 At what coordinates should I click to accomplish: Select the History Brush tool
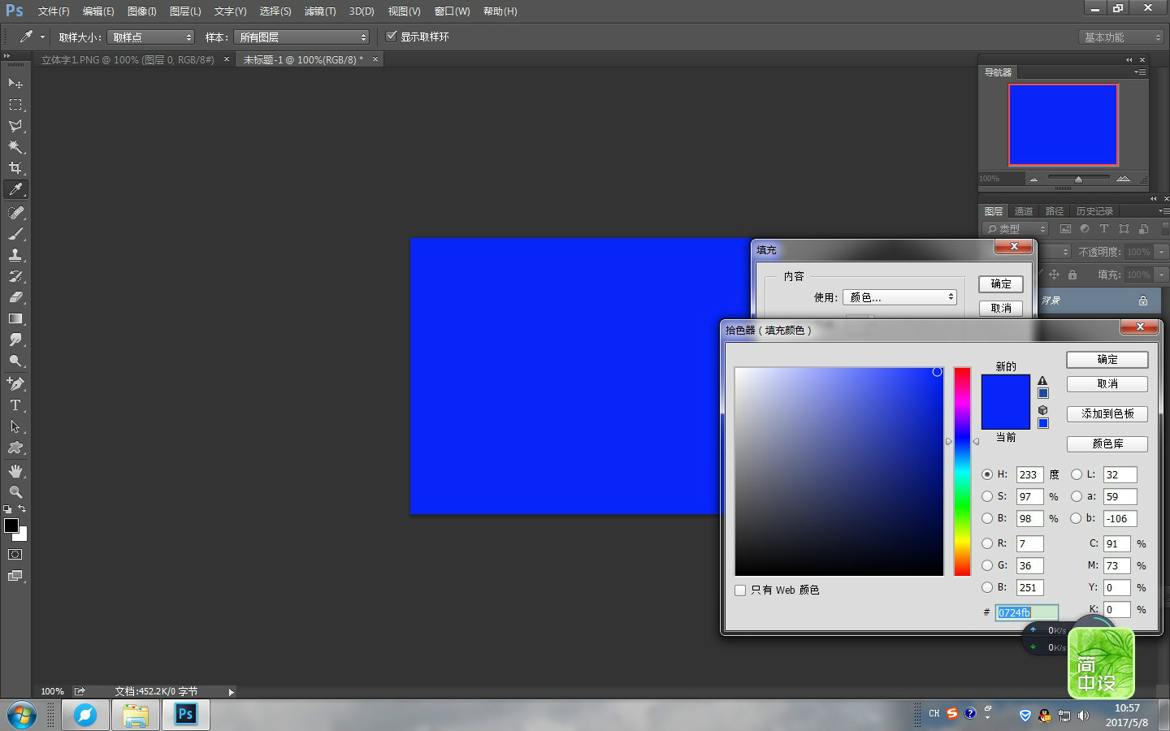[15, 275]
